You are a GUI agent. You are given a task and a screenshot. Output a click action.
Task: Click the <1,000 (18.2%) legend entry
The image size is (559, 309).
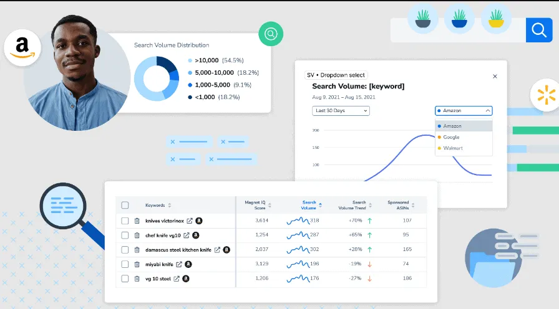tap(214, 97)
